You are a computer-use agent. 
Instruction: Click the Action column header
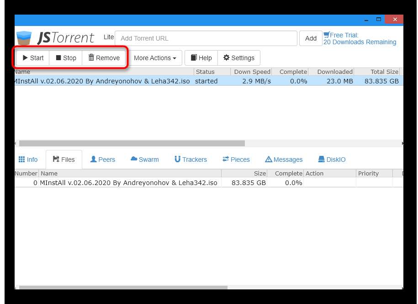pyautogui.click(x=330, y=173)
